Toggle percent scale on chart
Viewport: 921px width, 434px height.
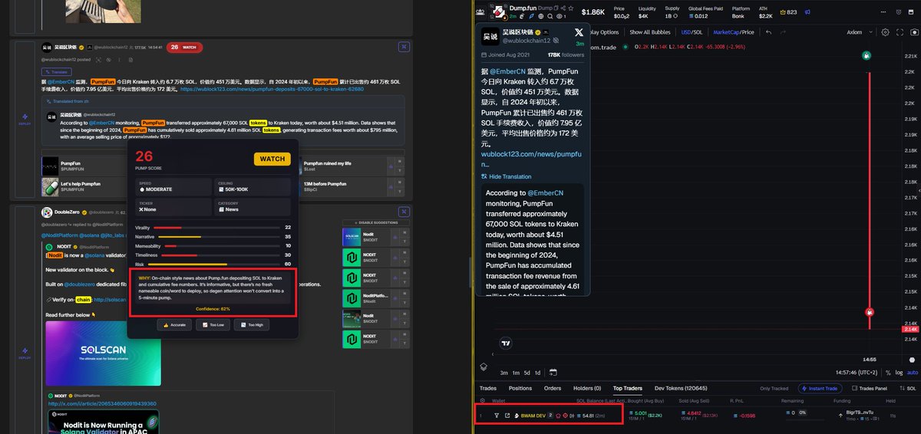[888, 373]
